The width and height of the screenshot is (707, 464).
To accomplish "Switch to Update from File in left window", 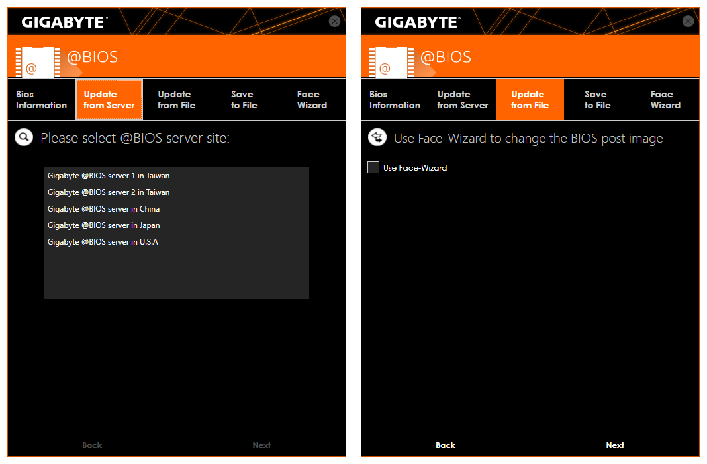I will coord(176,99).
